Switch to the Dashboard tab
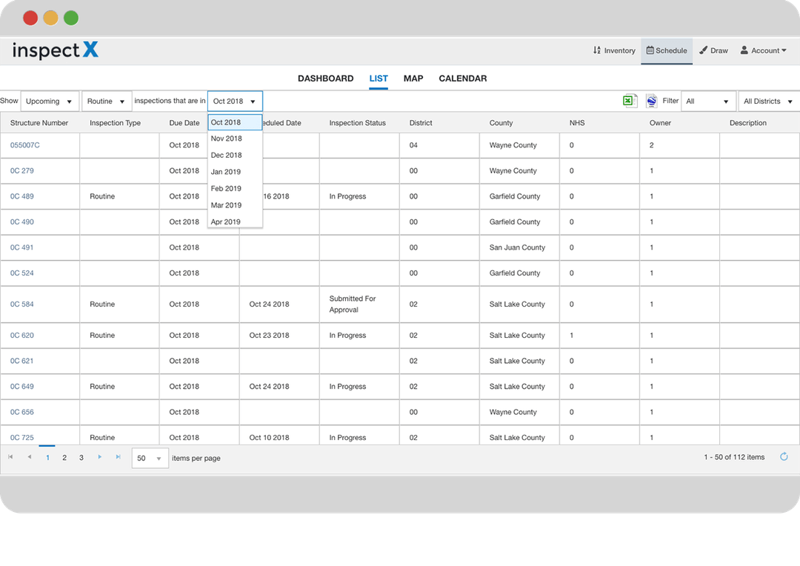The width and height of the screenshot is (800, 566). point(326,78)
